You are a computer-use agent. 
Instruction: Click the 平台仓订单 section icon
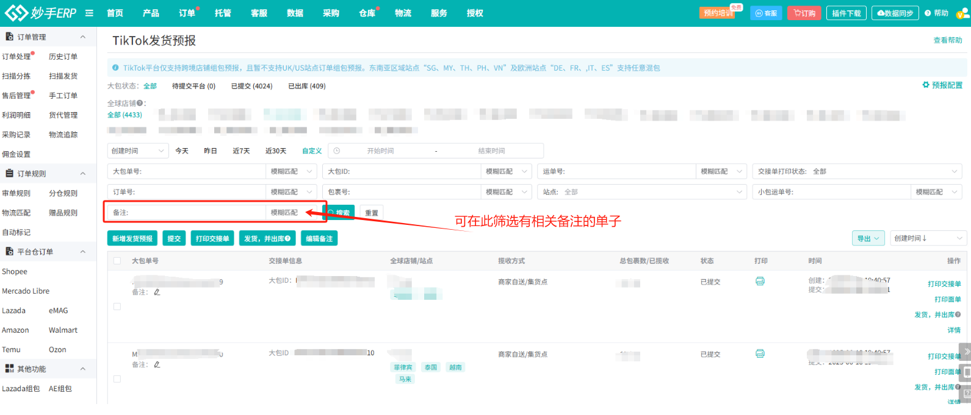[9, 251]
